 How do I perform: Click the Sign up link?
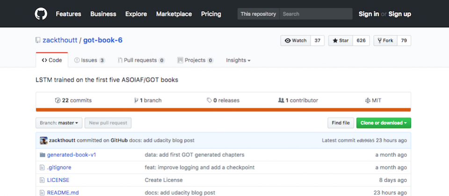(400, 14)
